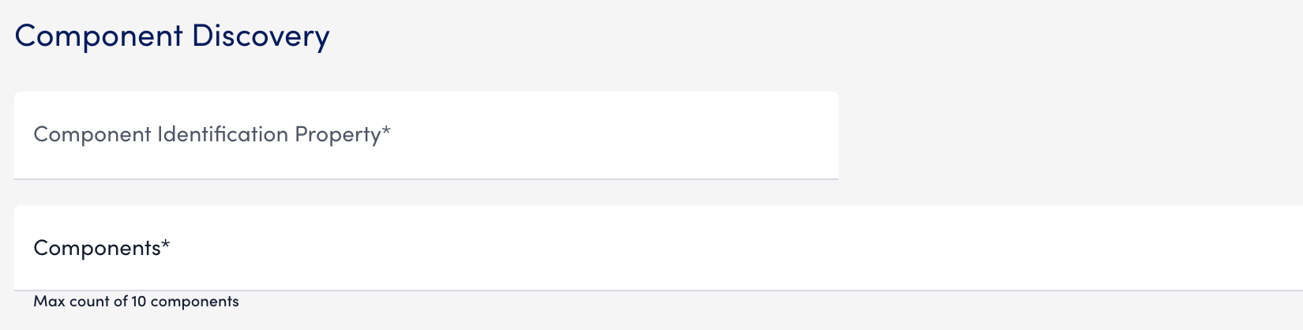This screenshot has height=330, width=1303.
Task: Click the Component Discovery heading
Action: pyautogui.click(x=172, y=36)
